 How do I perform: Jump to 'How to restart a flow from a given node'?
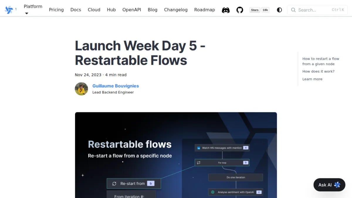321,61
